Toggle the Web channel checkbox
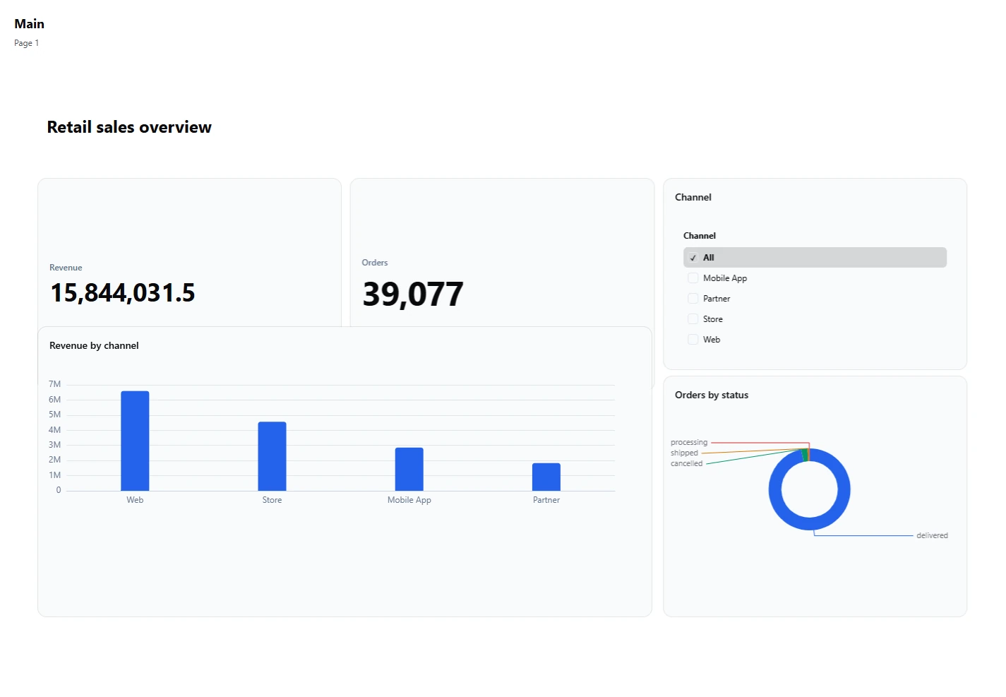Screen dimensions: 1006x697 (x=693, y=340)
